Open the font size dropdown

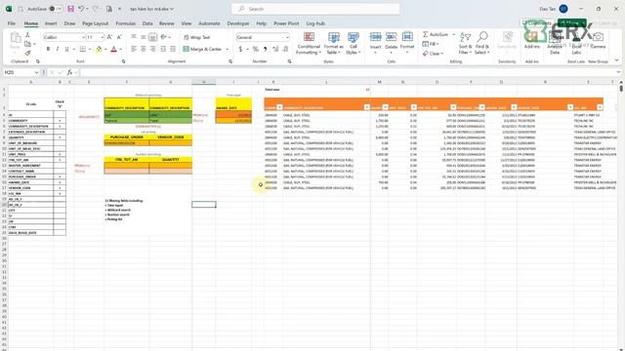click(102, 37)
